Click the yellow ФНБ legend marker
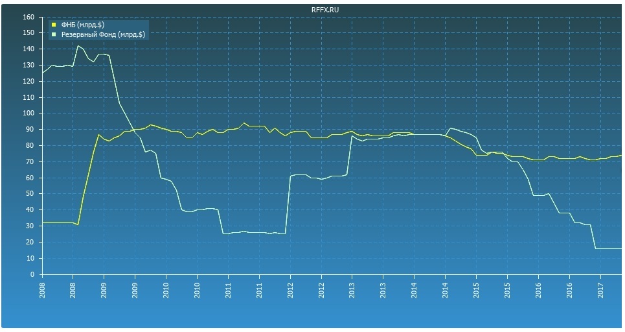This screenshot has height=332, width=625. click(54, 25)
